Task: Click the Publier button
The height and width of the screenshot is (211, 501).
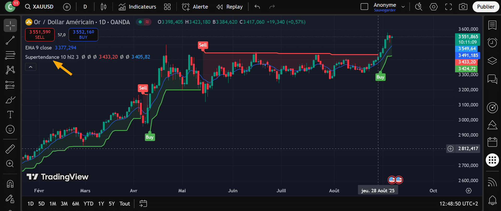Action: [x=485, y=7]
